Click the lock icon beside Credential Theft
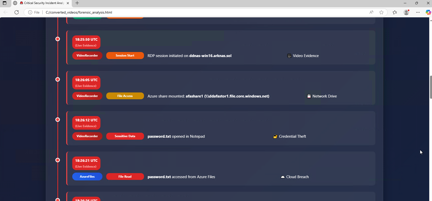The width and height of the screenshot is (432, 201). (275, 136)
